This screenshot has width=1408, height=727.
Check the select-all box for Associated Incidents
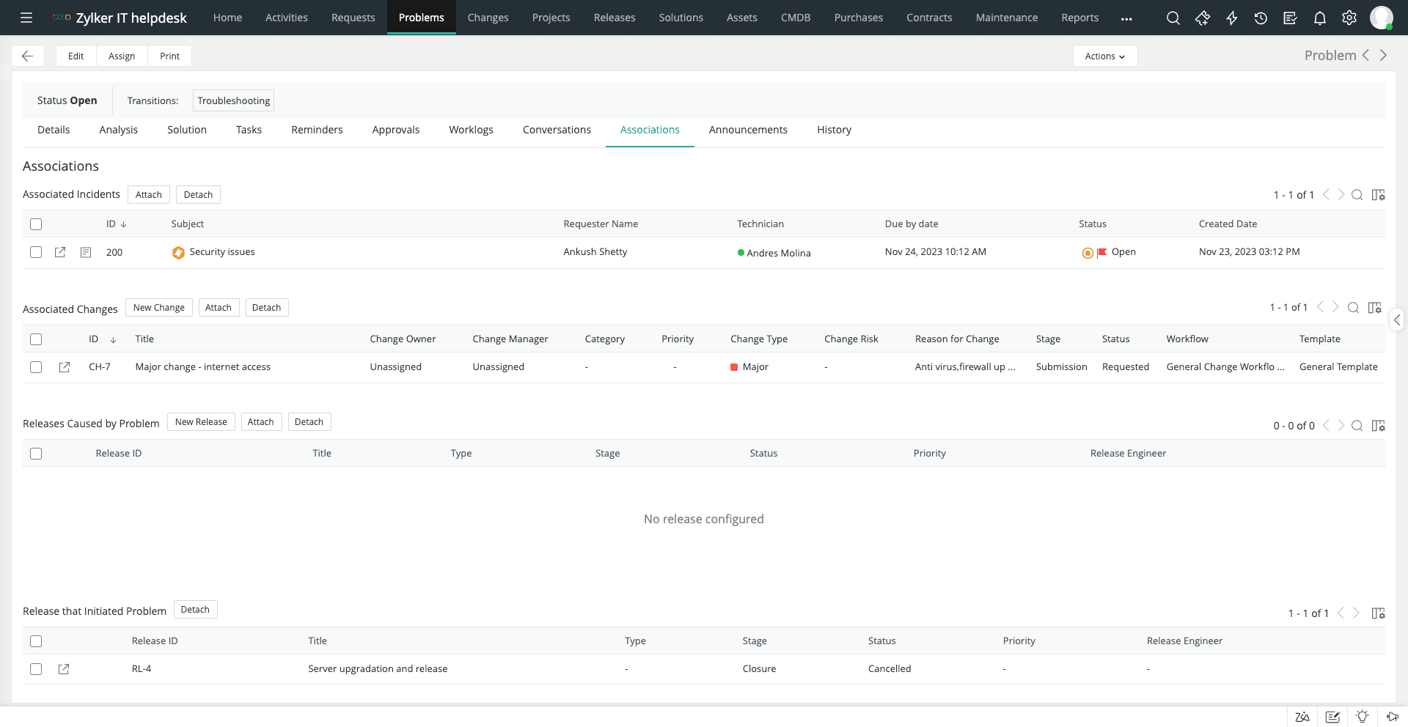pyautogui.click(x=36, y=224)
